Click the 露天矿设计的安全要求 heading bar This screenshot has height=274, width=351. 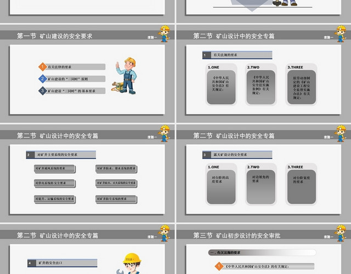coord(237,155)
